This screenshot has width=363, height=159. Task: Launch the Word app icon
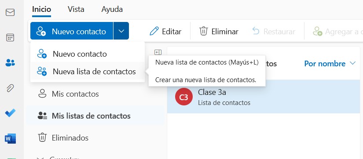click(x=10, y=138)
